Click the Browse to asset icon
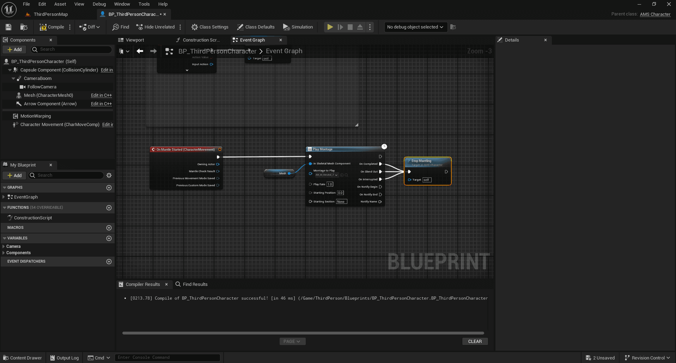This screenshot has height=363, width=676. (x=24, y=27)
